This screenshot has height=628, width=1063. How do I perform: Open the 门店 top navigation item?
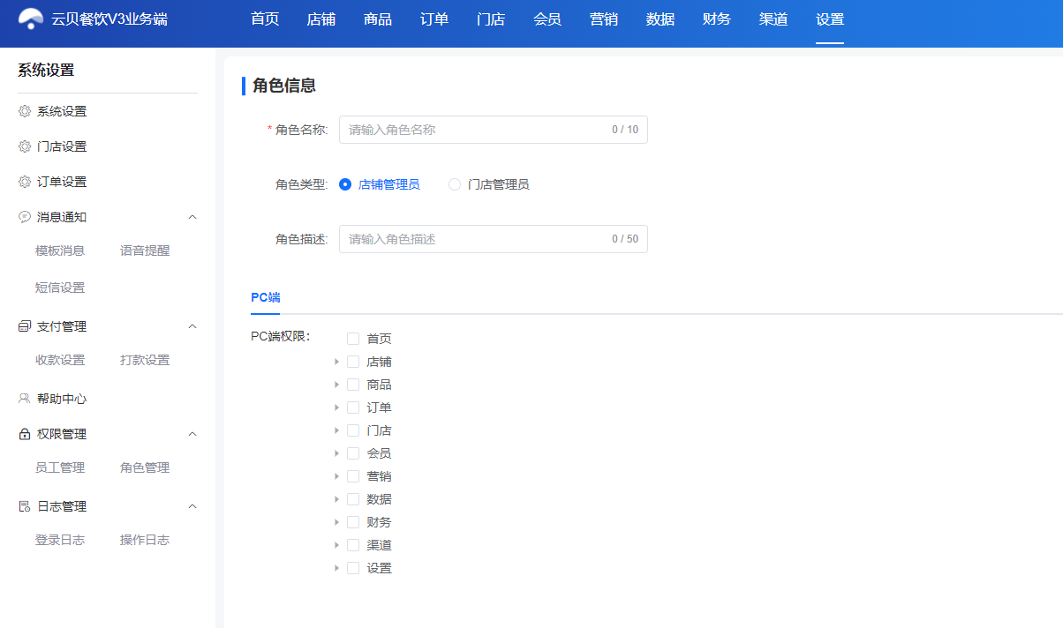pos(491,19)
